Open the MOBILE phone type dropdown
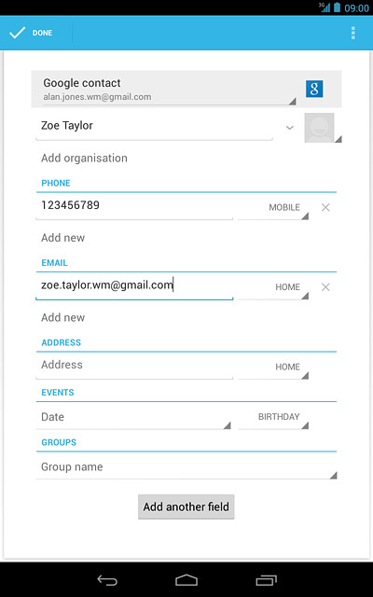 coord(273,207)
